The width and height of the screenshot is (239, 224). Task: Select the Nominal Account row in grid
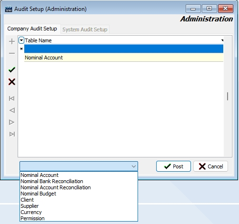tap(124, 58)
